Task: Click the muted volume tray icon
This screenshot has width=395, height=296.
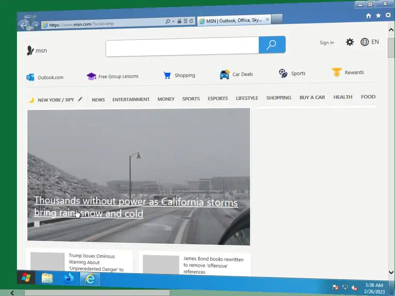Action: tap(354, 288)
